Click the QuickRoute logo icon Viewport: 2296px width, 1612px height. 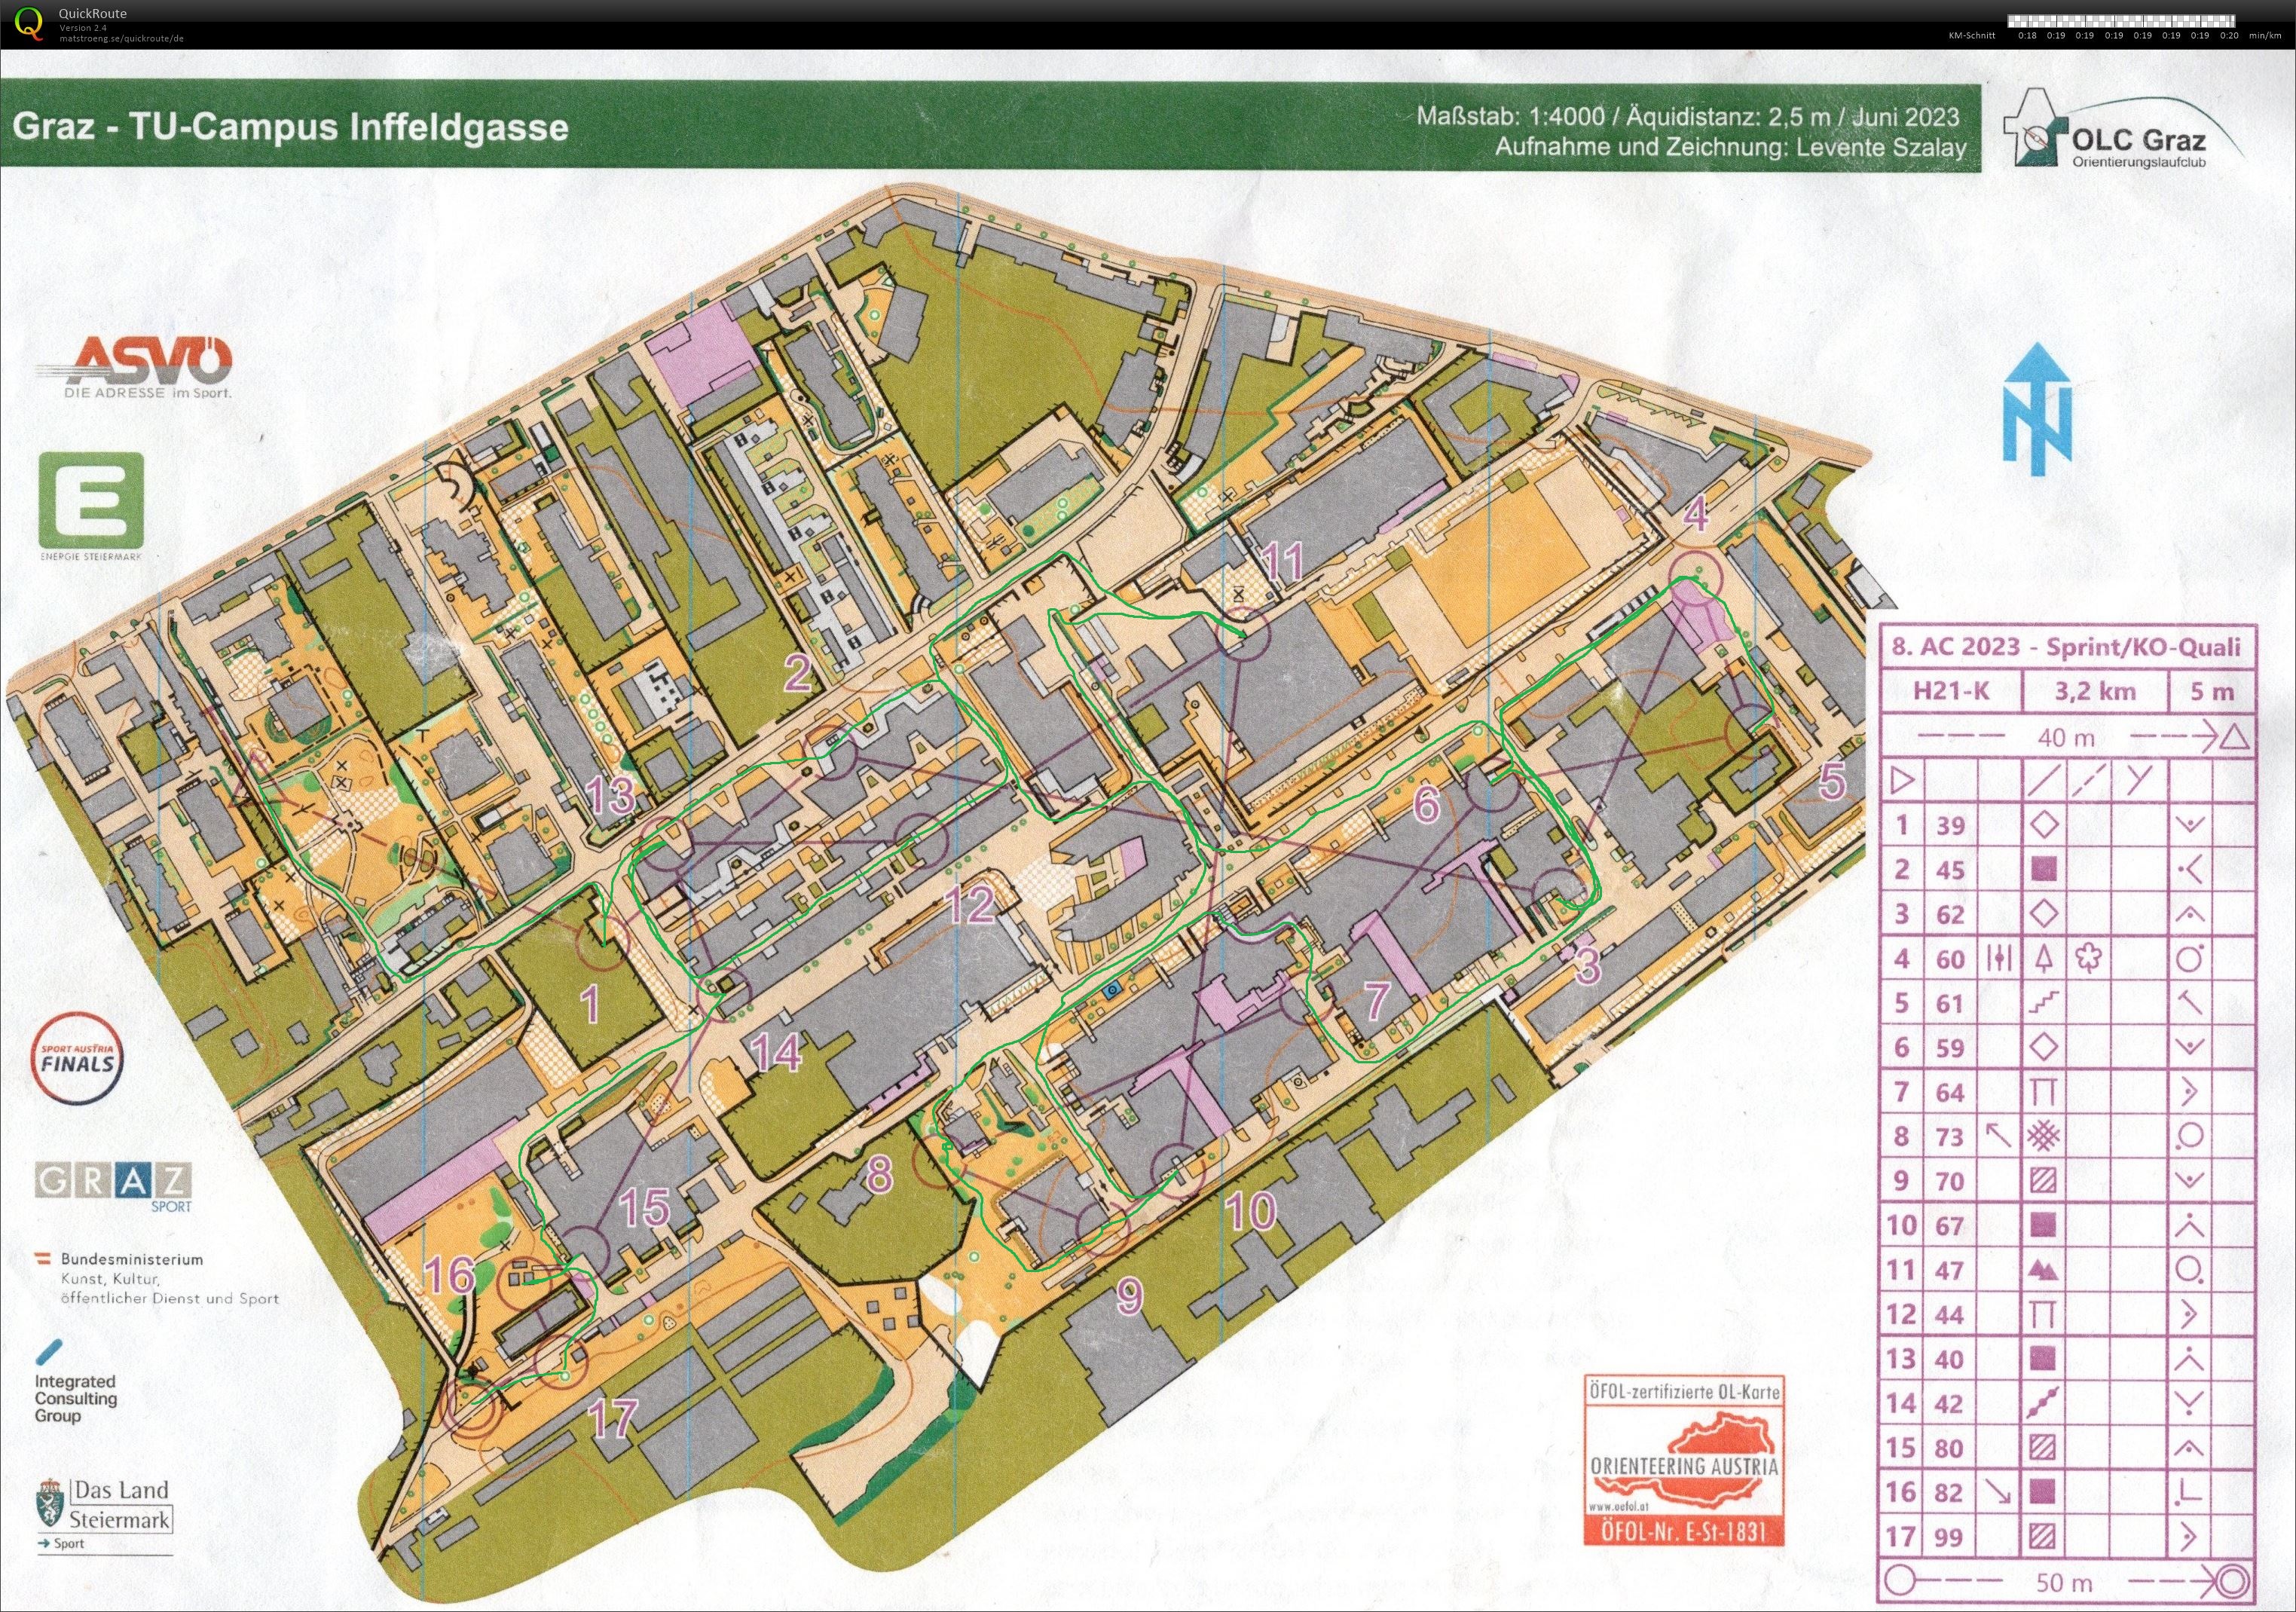point(30,23)
